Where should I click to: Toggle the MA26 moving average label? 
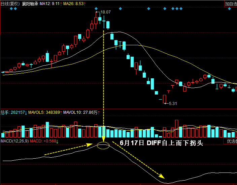click(74, 4)
